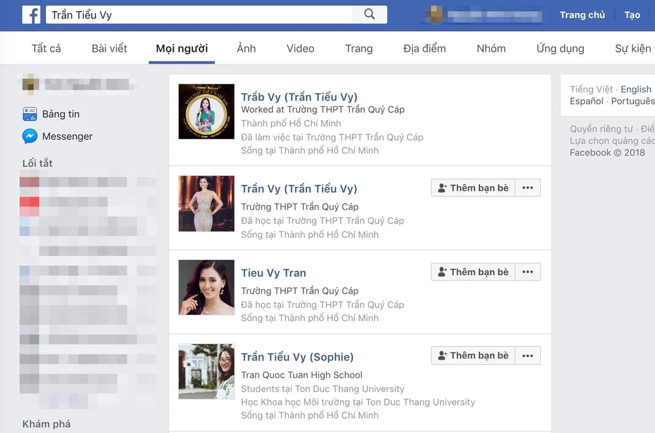Open options menu for Trần Vy (Trần Tiểu Vy)
This screenshot has height=433, width=655.
coord(527,188)
